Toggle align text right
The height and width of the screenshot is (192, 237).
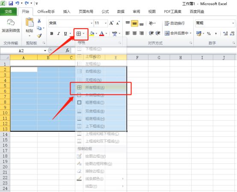(x=142, y=33)
